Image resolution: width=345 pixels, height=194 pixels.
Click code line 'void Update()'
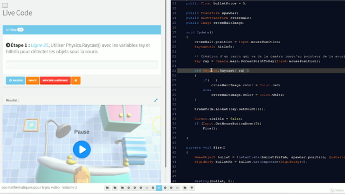[x=199, y=32]
